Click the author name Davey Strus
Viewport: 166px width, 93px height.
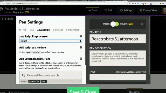click(19, 12)
